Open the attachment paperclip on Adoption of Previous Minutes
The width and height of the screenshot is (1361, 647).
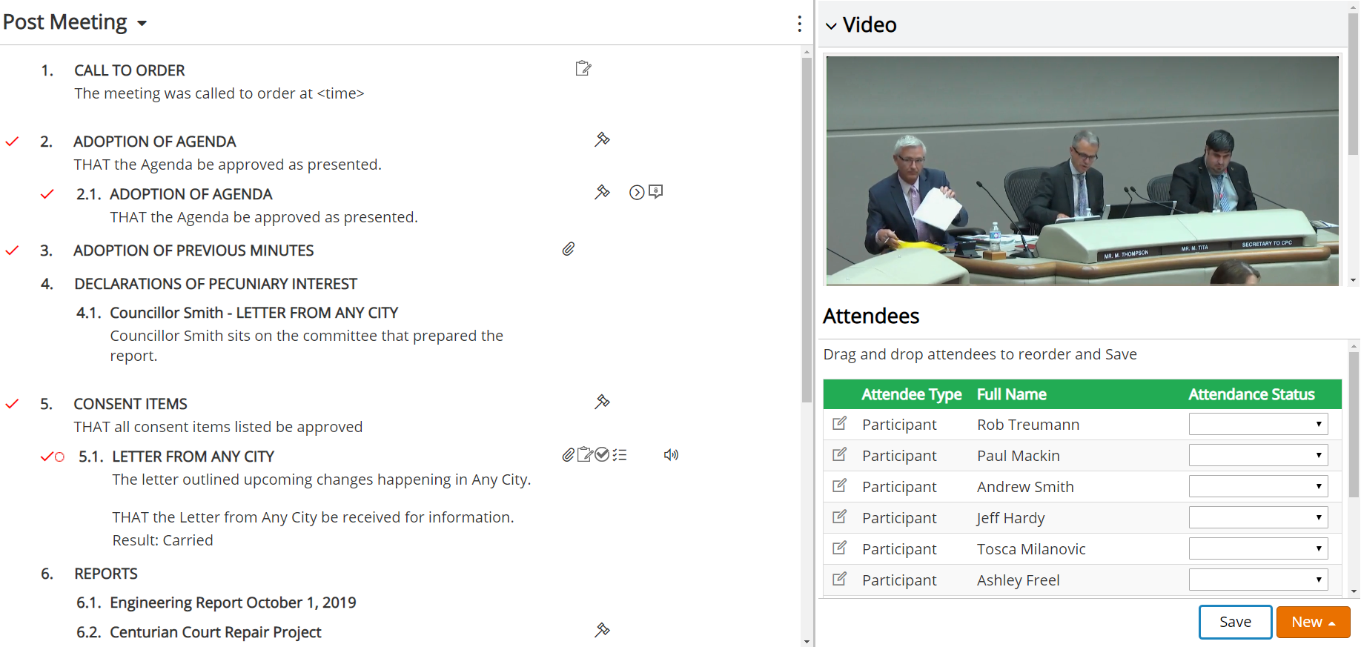[x=569, y=249]
